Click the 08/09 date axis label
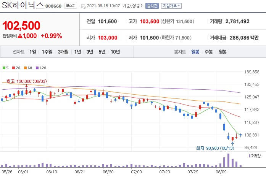 coord(221,172)
